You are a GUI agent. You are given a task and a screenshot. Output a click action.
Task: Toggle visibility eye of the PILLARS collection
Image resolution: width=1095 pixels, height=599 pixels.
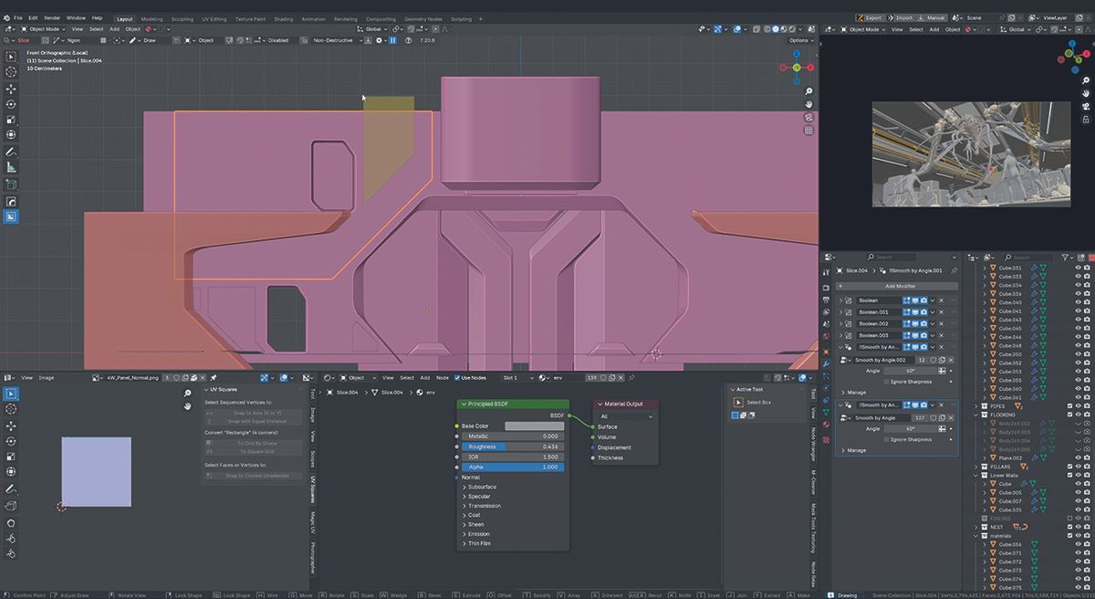point(1079,467)
